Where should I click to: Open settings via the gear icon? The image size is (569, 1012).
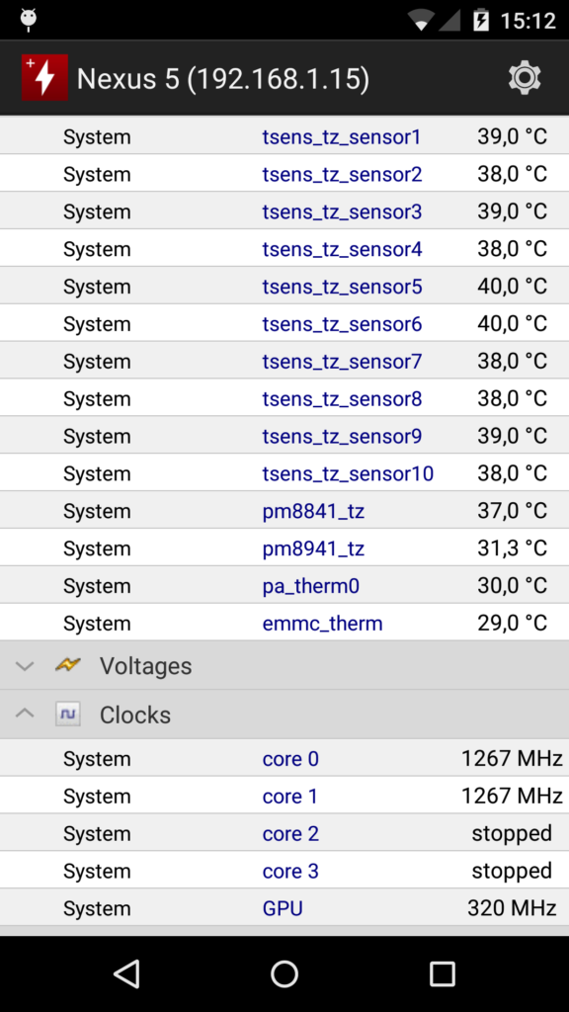(524, 78)
